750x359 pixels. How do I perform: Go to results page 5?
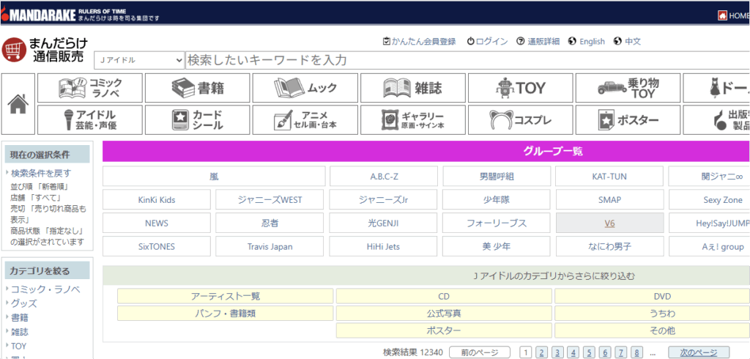coord(589,353)
